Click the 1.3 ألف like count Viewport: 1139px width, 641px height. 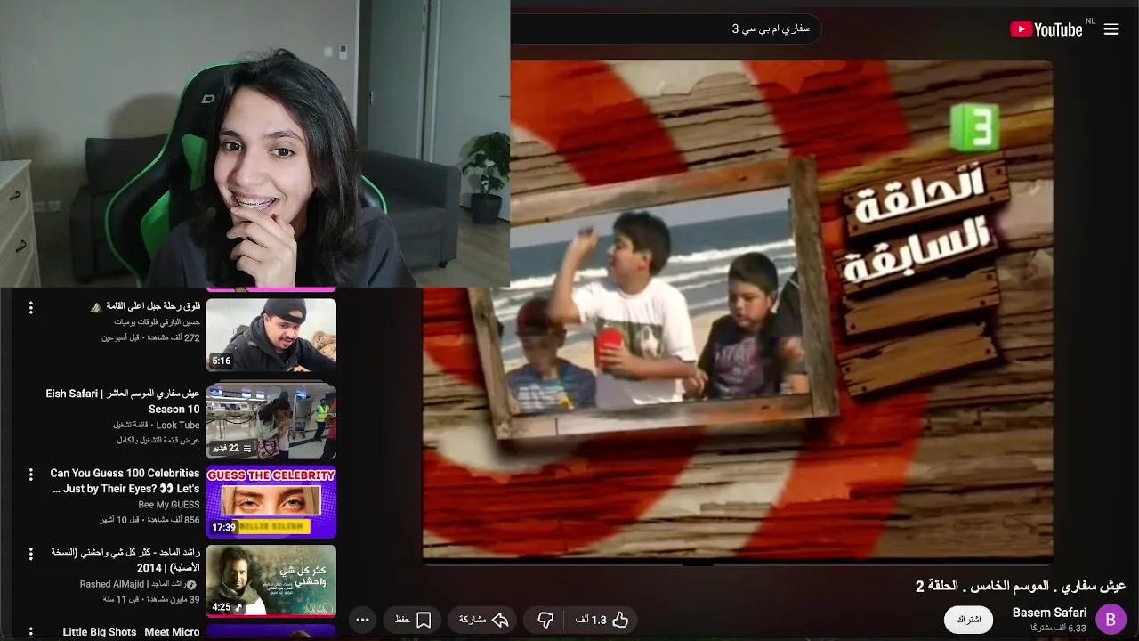(591, 620)
